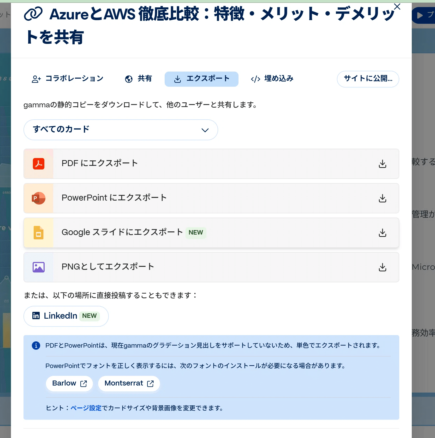Image resolution: width=435 pixels, height=438 pixels.
Task: Click the PDF にエクスポート row
Action: 211,164
